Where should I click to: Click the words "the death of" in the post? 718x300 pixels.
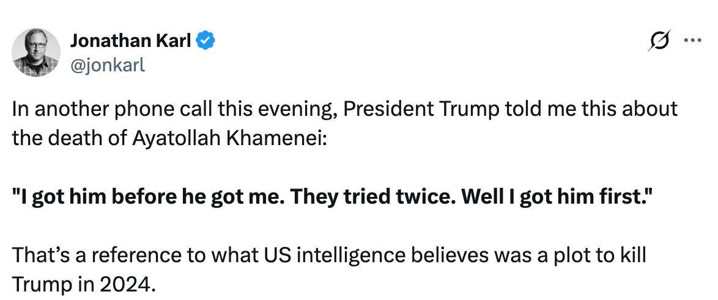69,137
